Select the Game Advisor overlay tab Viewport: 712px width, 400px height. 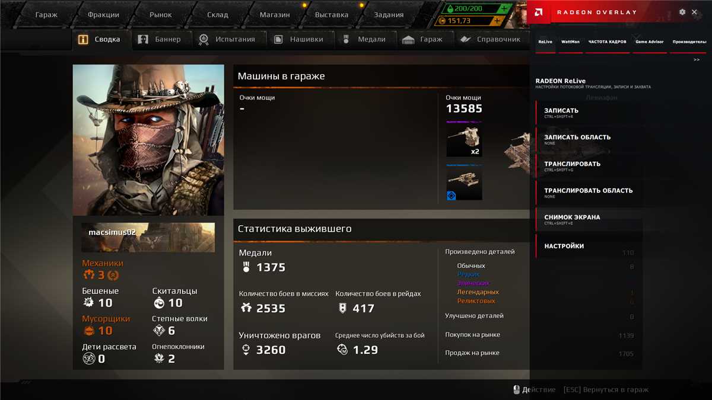click(650, 42)
